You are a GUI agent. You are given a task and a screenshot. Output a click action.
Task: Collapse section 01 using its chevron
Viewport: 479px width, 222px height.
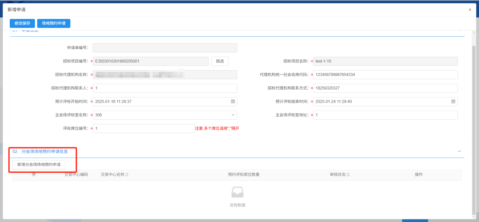tap(459, 30)
